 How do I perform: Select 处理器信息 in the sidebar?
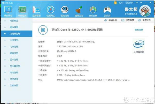[17, 34]
